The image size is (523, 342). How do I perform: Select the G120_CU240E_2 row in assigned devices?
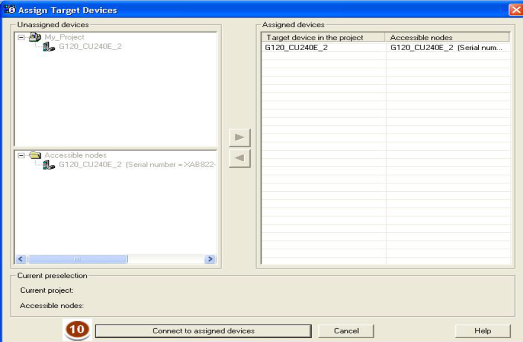click(323, 47)
